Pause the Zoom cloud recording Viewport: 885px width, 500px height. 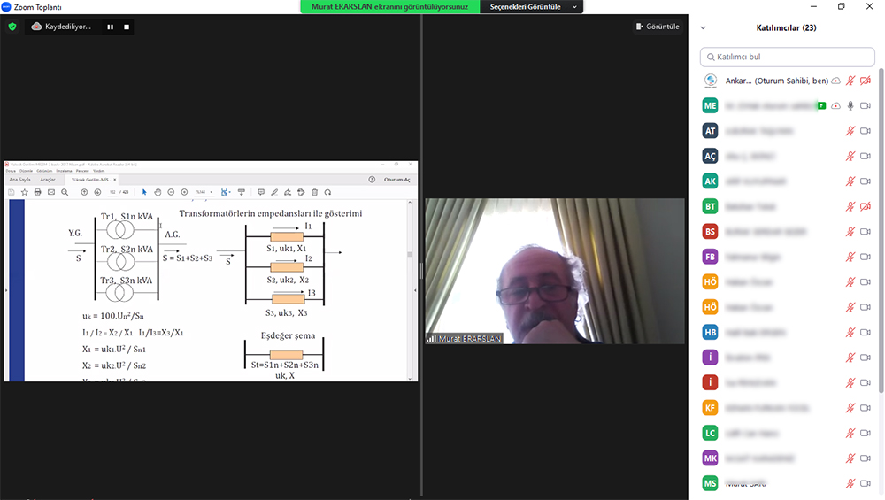coord(110,27)
